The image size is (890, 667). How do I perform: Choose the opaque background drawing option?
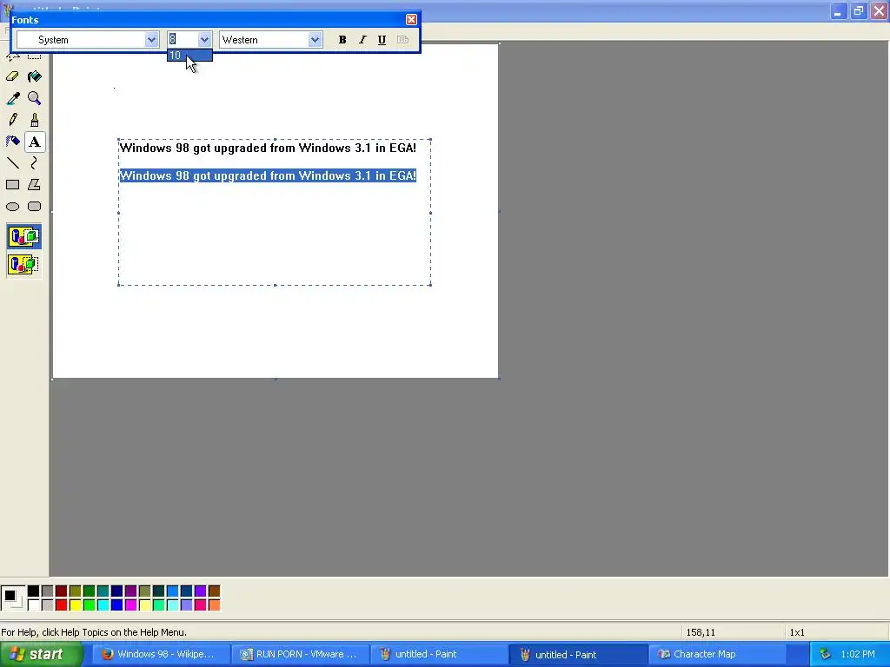pos(23,236)
